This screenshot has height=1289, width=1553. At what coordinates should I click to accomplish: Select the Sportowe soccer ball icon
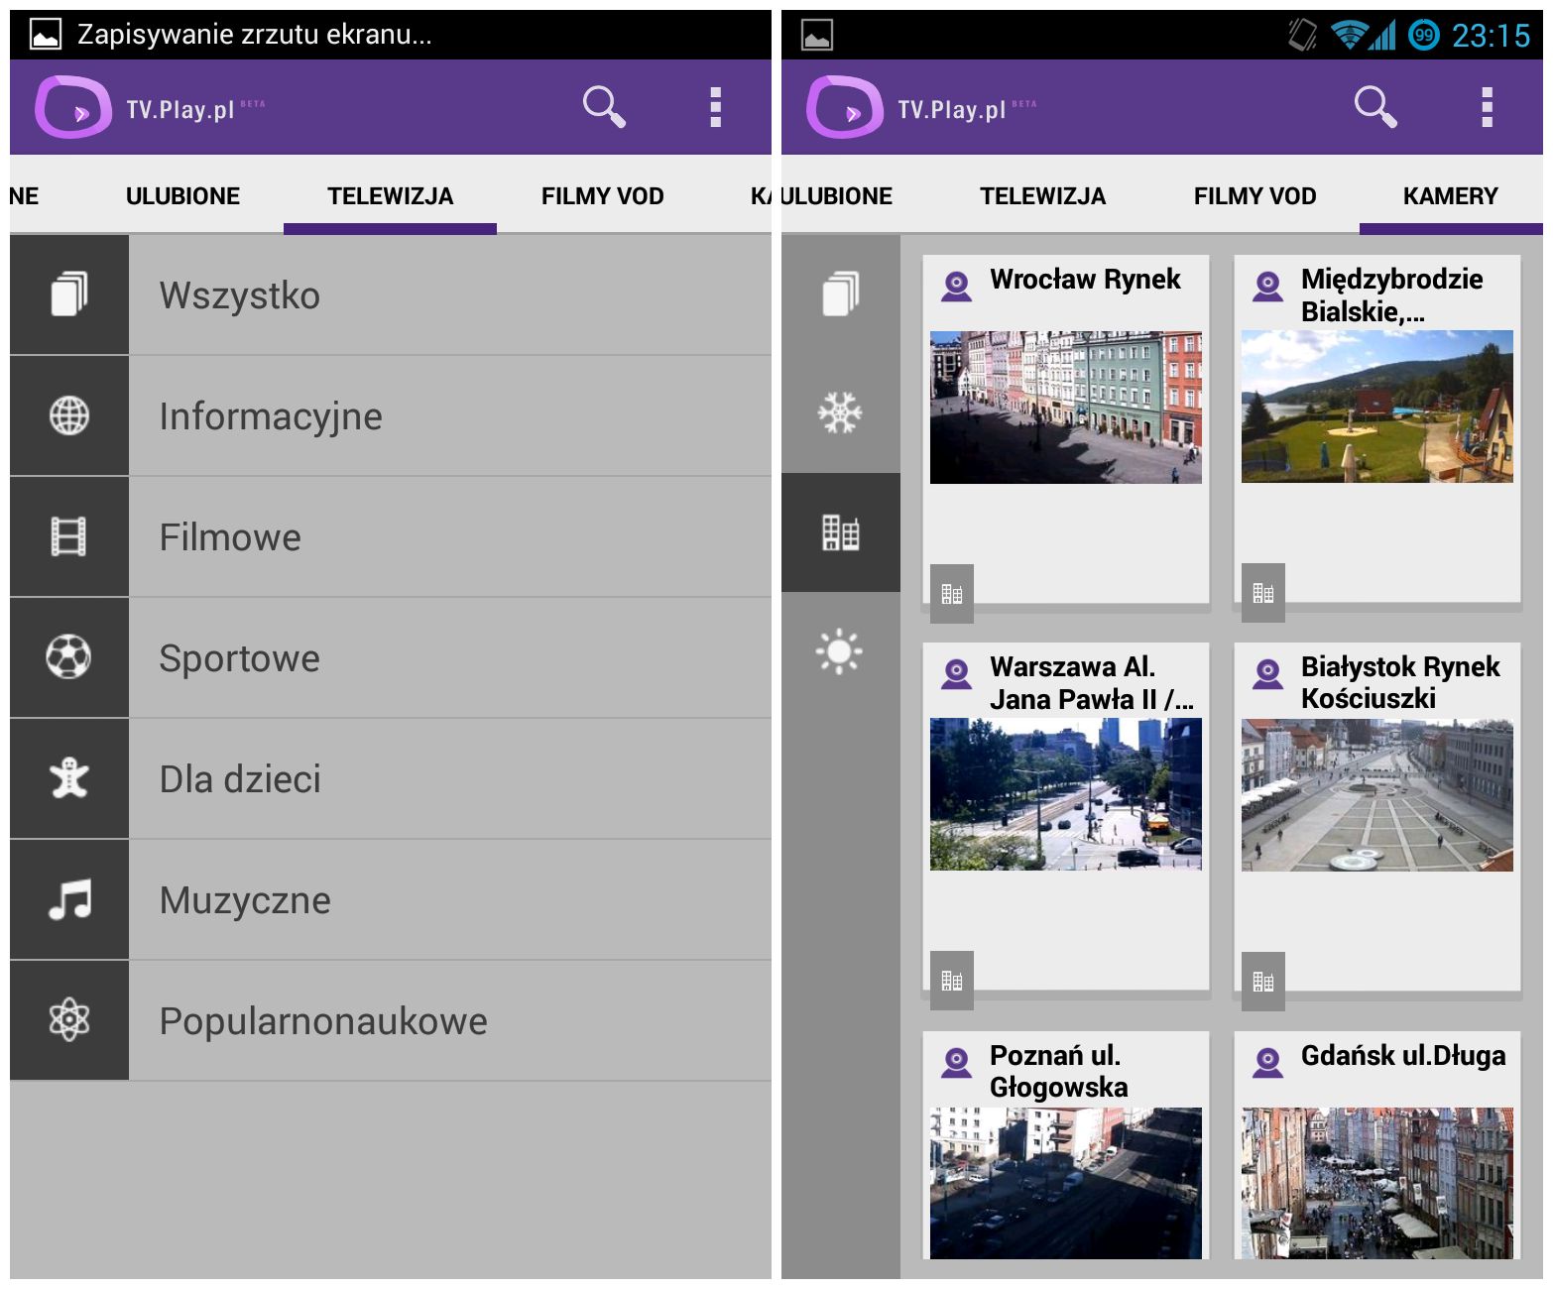[69, 657]
